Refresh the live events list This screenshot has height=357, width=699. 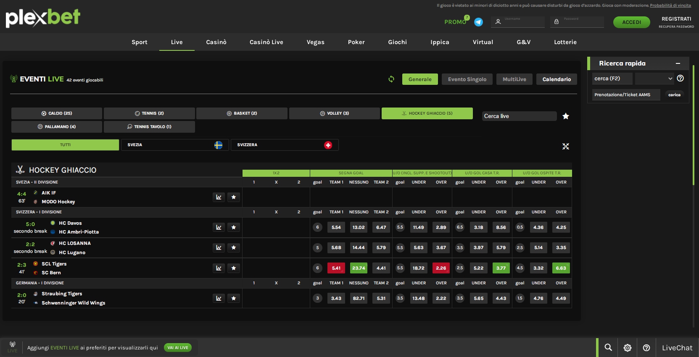tap(391, 79)
